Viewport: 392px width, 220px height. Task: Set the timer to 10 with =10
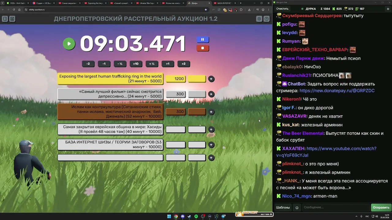click(x=136, y=64)
